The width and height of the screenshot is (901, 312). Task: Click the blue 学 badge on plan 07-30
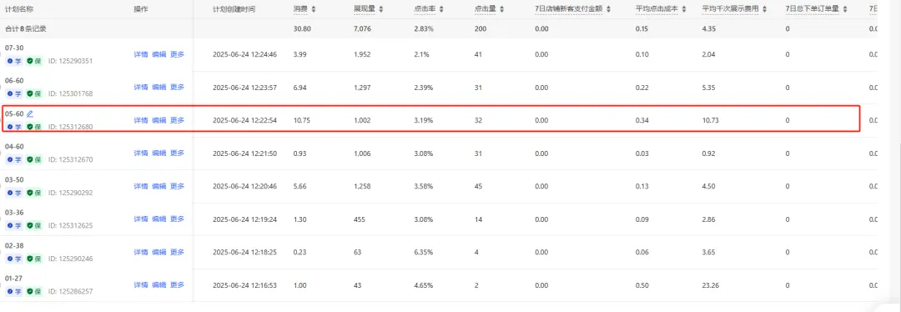[x=14, y=60]
